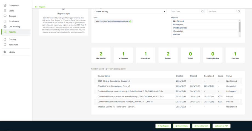Open Live learning via its camera icon

pos(5,27)
